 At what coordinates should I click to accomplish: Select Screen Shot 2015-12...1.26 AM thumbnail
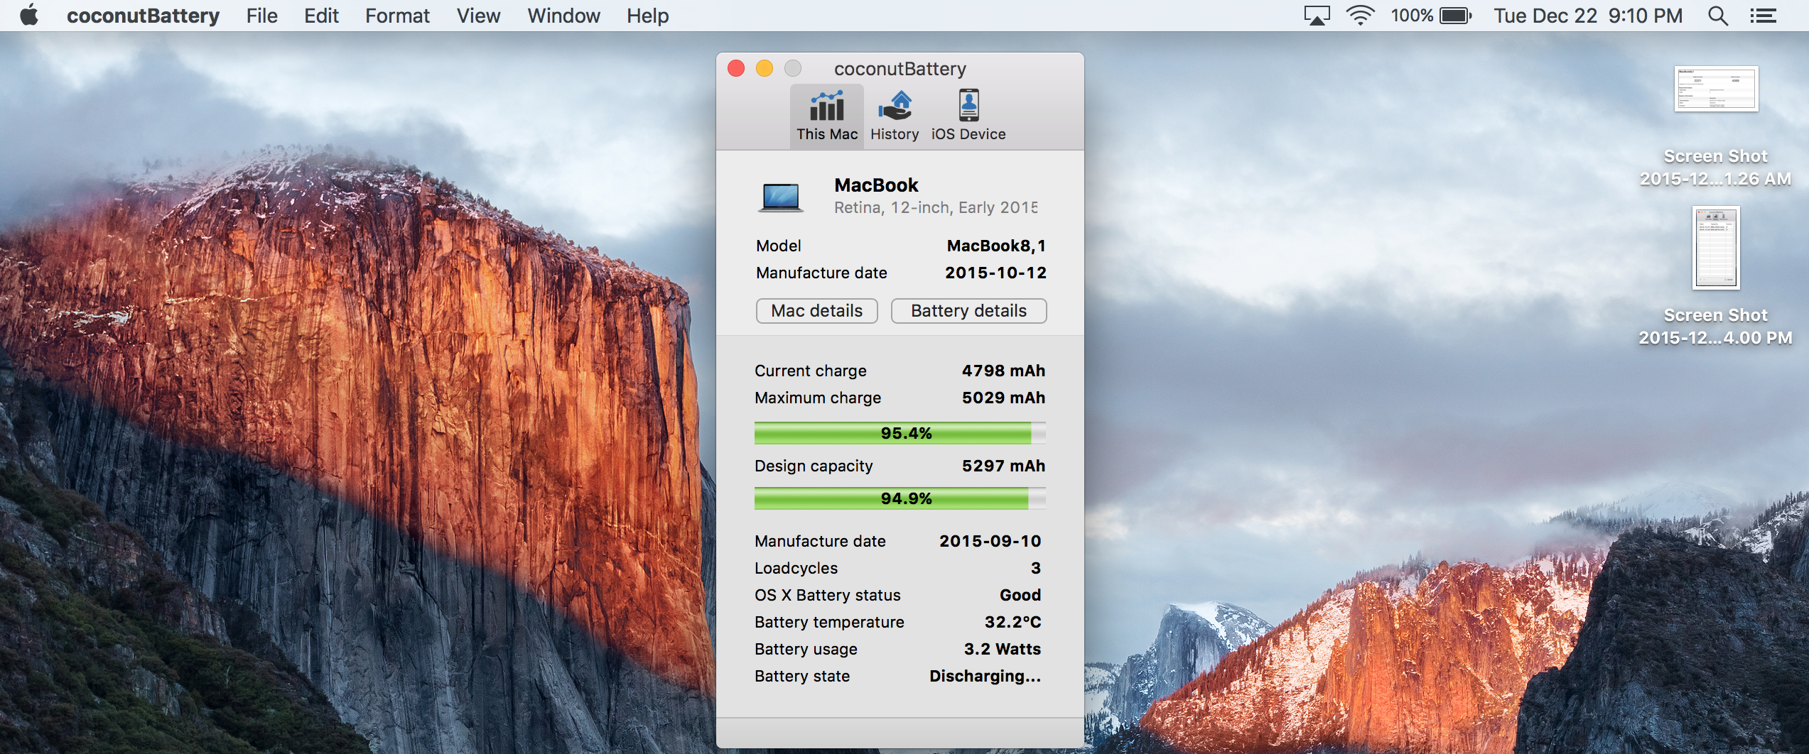tap(1716, 89)
